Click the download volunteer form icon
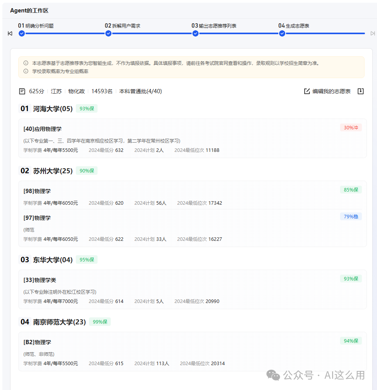The height and width of the screenshot is (390, 377). pos(360,91)
